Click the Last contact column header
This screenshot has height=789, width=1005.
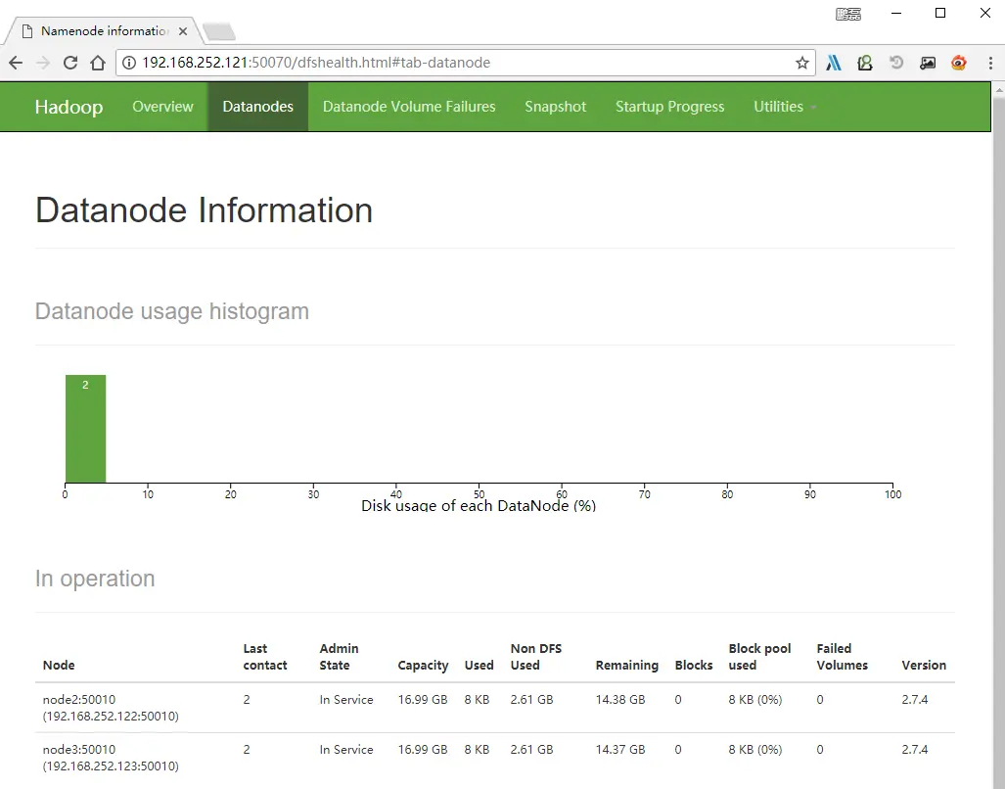[265, 657]
